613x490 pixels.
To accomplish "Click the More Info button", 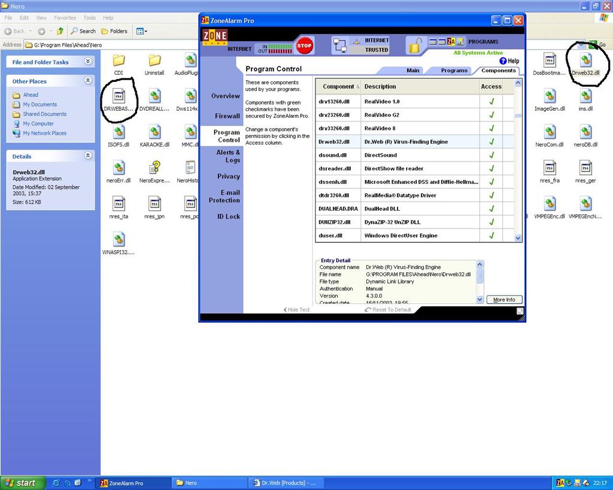I will (x=504, y=300).
